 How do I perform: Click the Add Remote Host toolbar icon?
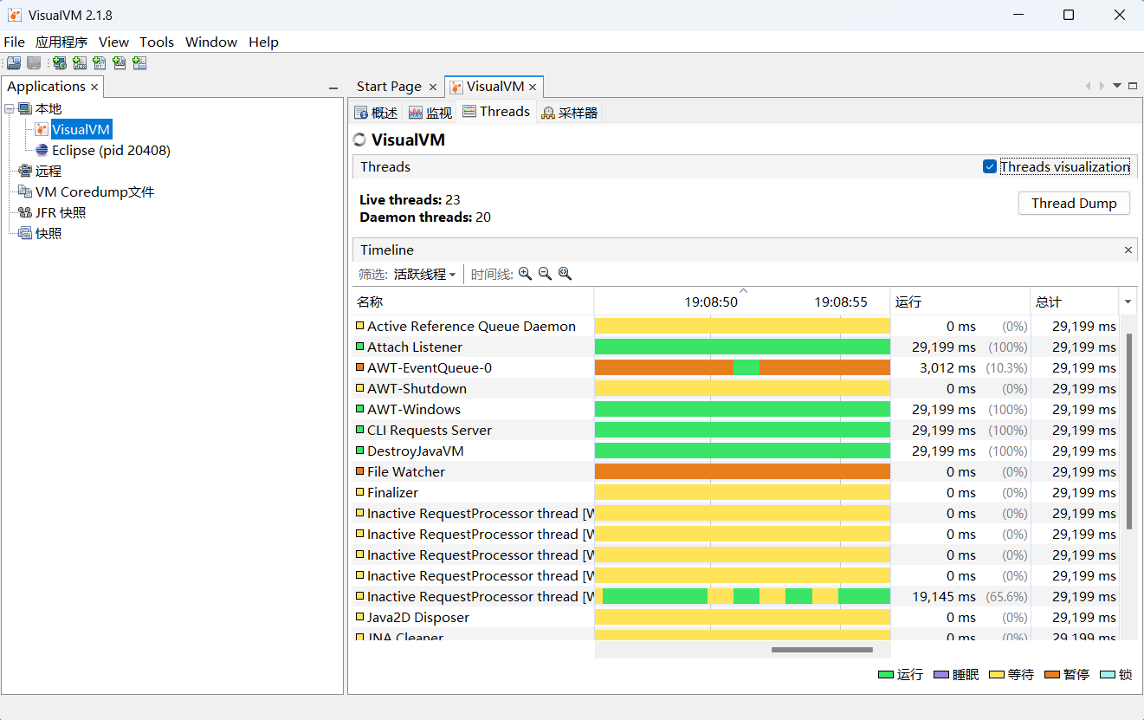click(59, 62)
